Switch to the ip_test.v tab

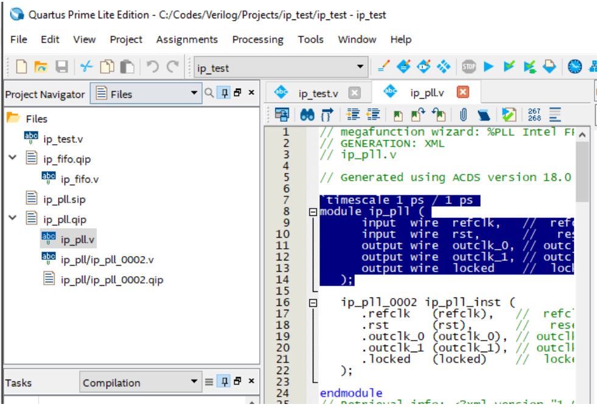pos(318,93)
